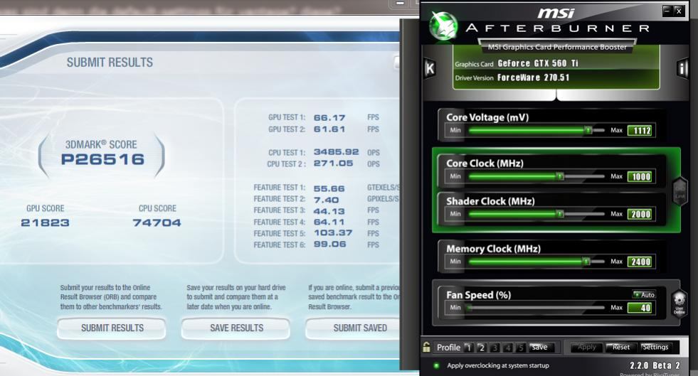This screenshot has height=376, width=698.
Task: Click SUBMIT RESULTS button in 3DMark window
Action: pyautogui.click(x=112, y=328)
